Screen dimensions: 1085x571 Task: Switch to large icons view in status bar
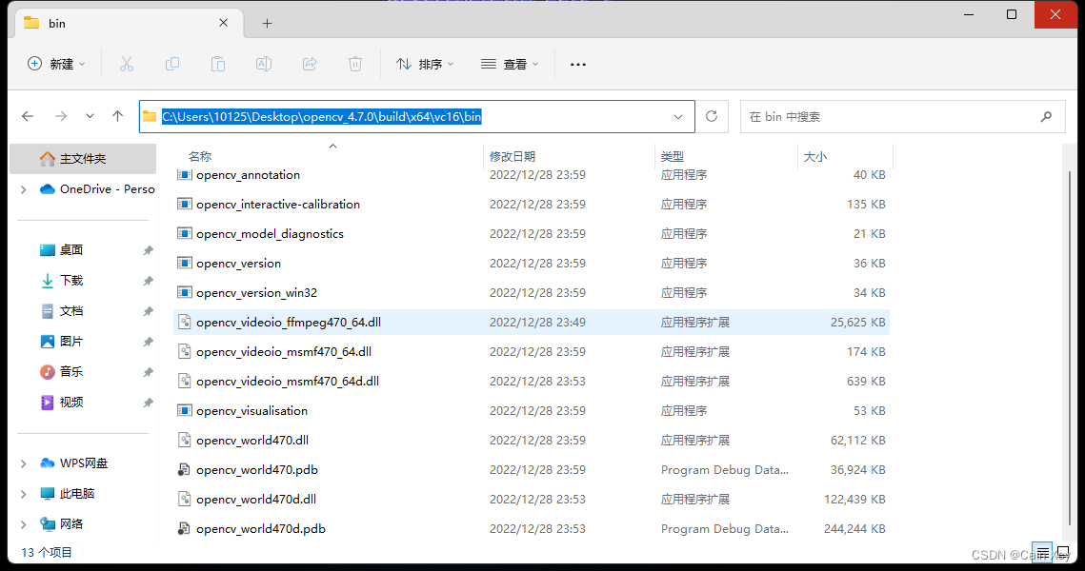(1065, 553)
